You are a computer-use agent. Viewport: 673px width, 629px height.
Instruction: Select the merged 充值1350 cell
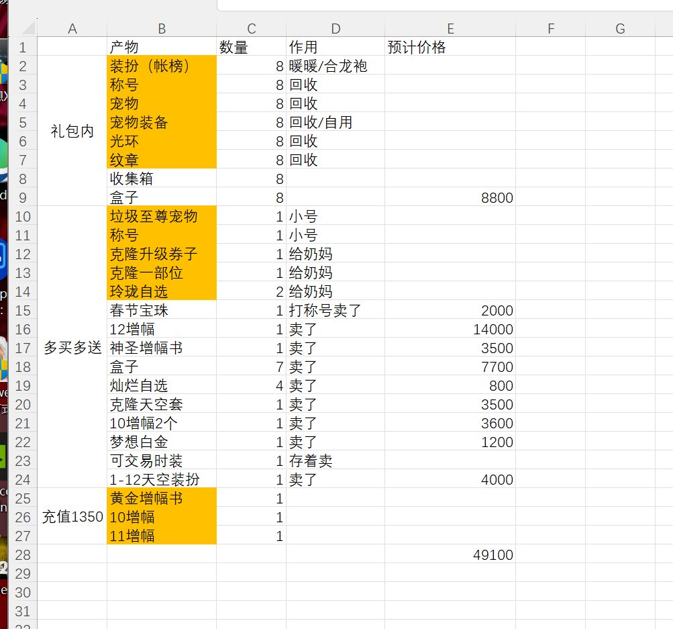(72, 516)
